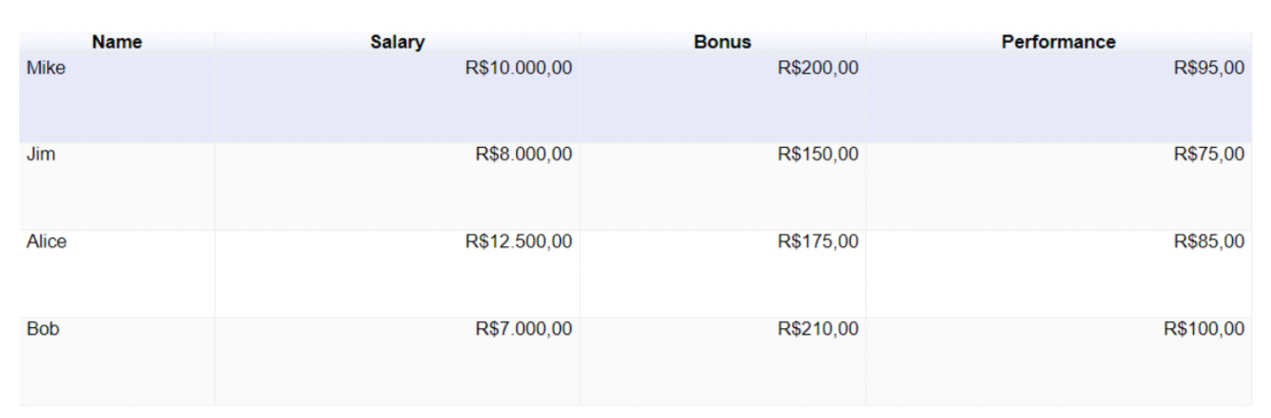The height and width of the screenshot is (418, 1271).
Task: Select the R$200,00 bonus cell
Action: 722,98
